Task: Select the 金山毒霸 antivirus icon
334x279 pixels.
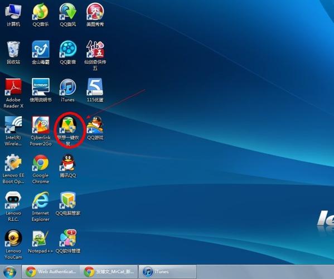Action: click(41, 52)
